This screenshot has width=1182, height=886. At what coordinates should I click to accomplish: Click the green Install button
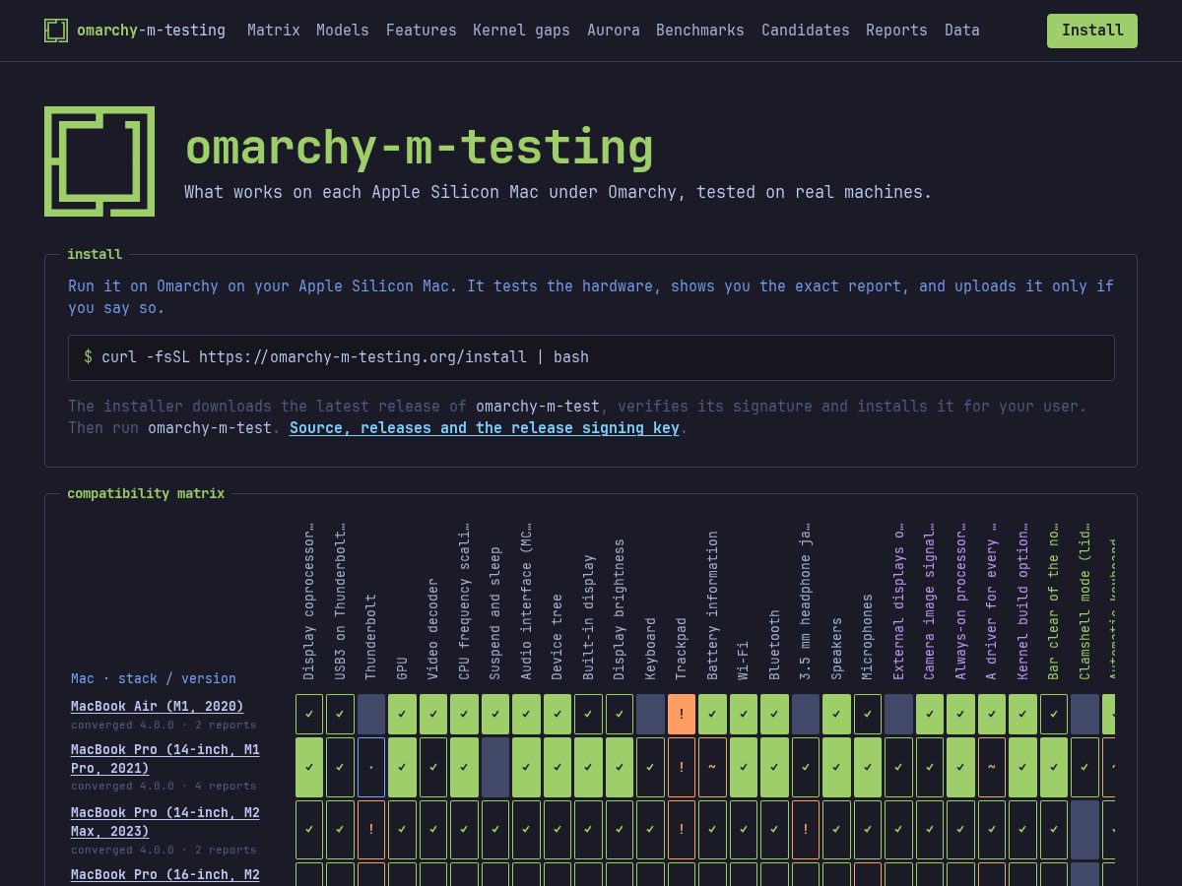1092,31
